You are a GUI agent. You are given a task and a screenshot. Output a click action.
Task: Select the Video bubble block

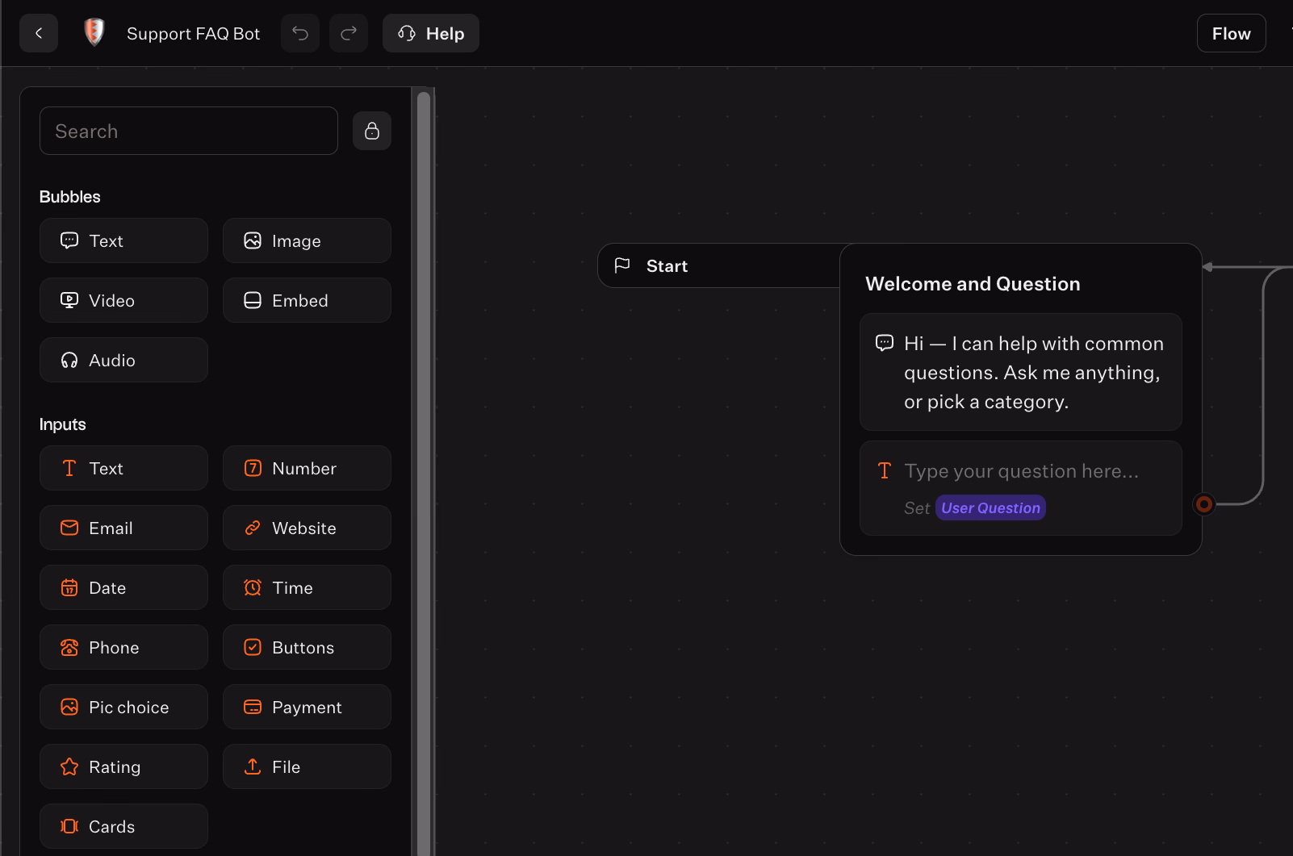point(123,300)
